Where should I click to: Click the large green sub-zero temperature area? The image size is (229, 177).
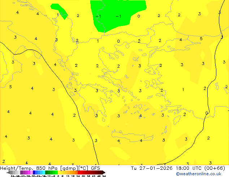pos(117,14)
